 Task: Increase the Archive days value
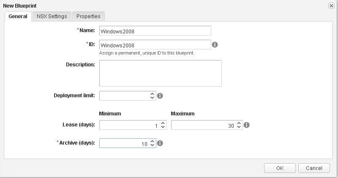[153, 141]
